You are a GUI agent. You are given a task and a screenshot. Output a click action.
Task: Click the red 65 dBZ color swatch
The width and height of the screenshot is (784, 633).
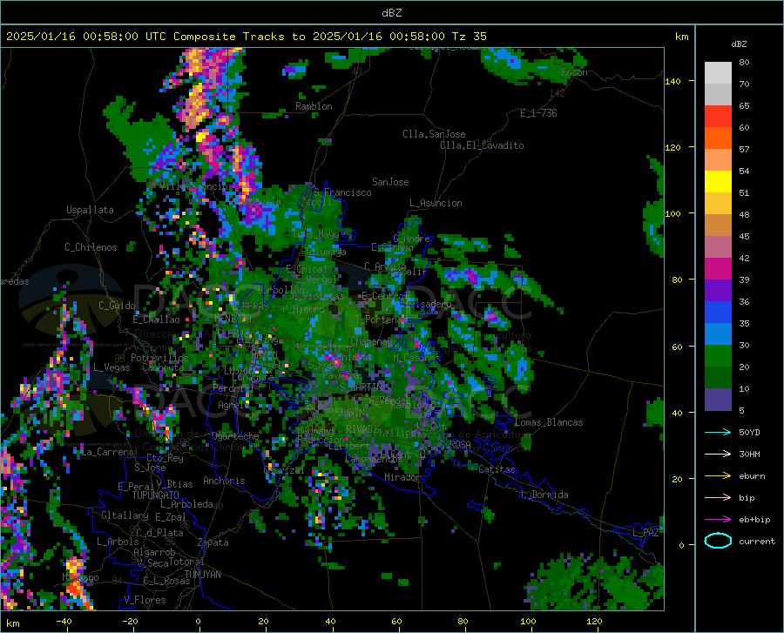(718, 117)
